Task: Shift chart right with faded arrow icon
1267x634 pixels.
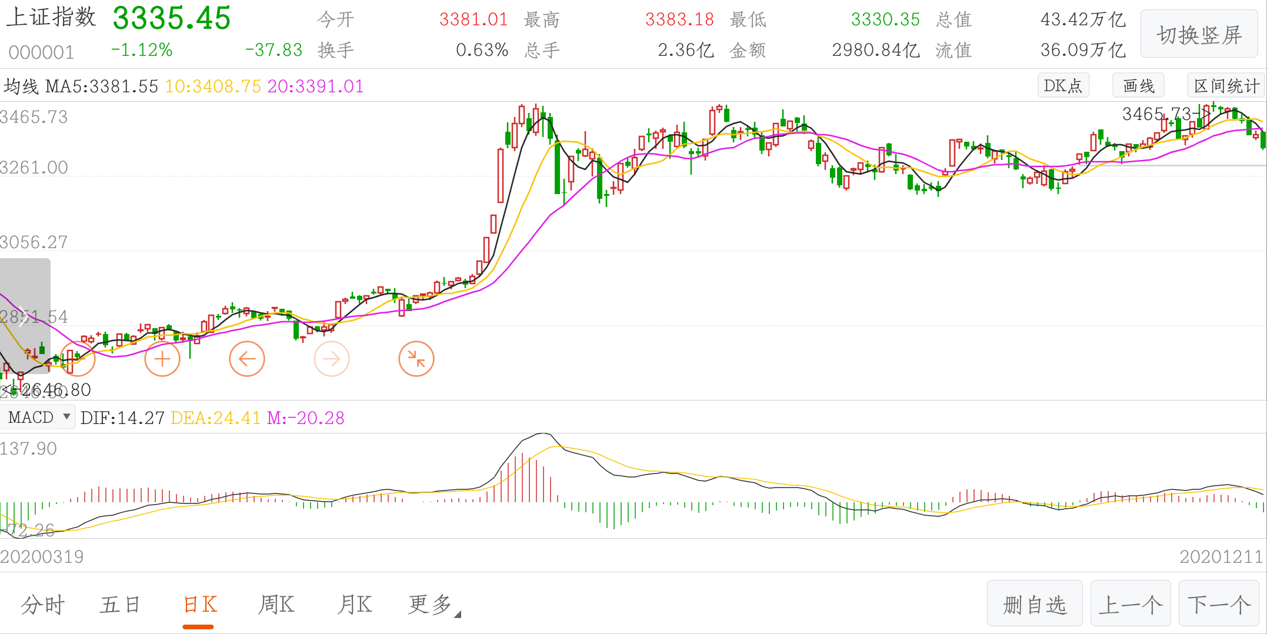Action: coord(332,359)
